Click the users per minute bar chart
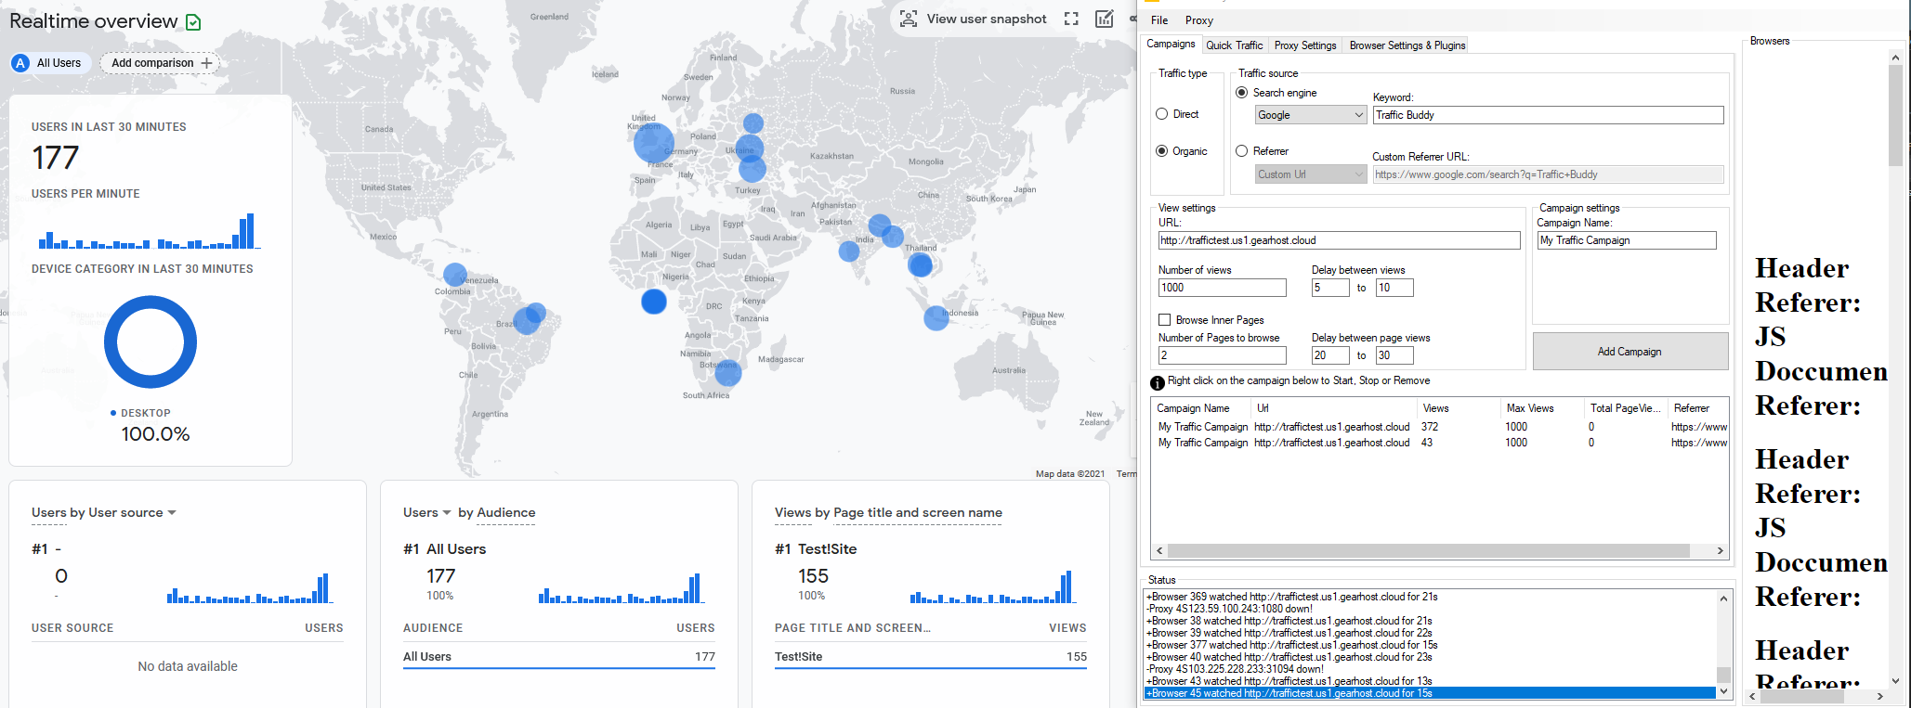The width and height of the screenshot is (1911, 708). pos(149,231)
